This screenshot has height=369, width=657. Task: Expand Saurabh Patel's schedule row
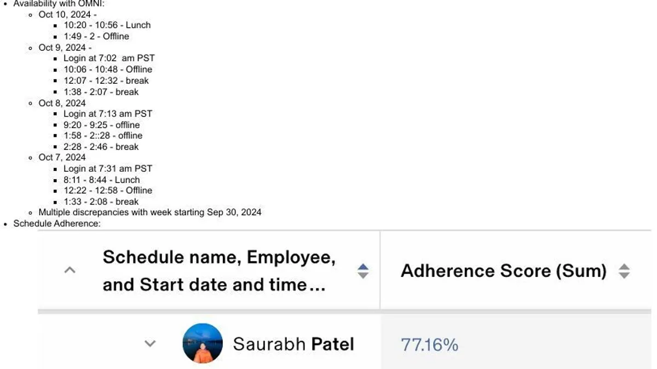[x=149, y=344]
